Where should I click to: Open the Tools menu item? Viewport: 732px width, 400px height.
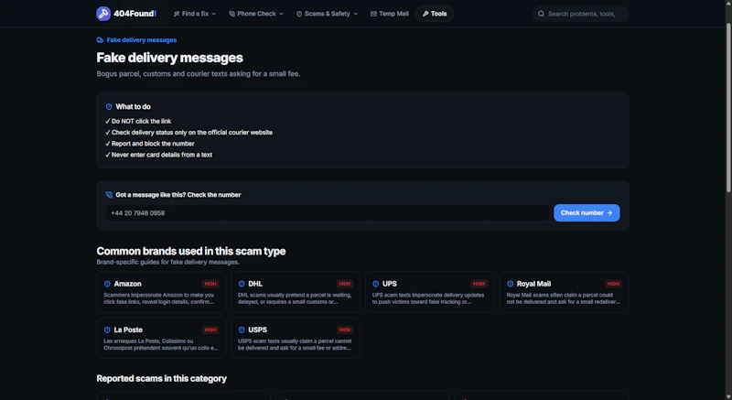click(435, 14)
